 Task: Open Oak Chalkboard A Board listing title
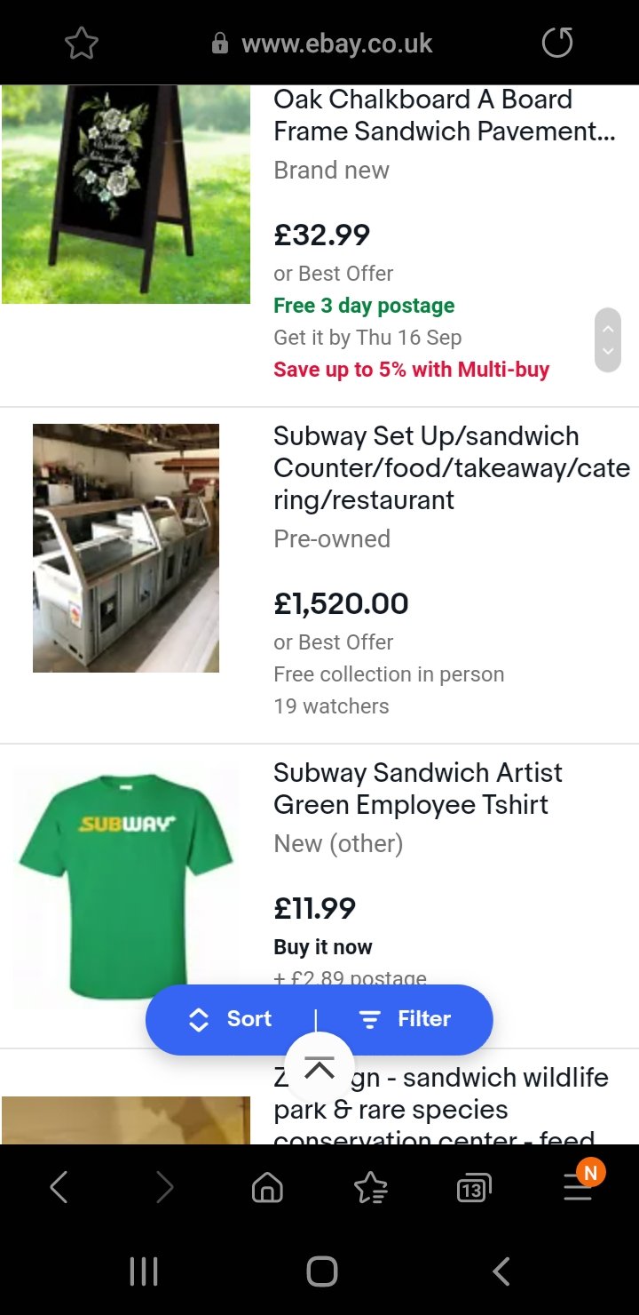[444, 116]
